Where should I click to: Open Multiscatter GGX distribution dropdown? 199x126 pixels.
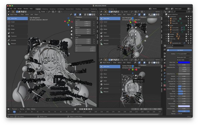click(183, 57)
